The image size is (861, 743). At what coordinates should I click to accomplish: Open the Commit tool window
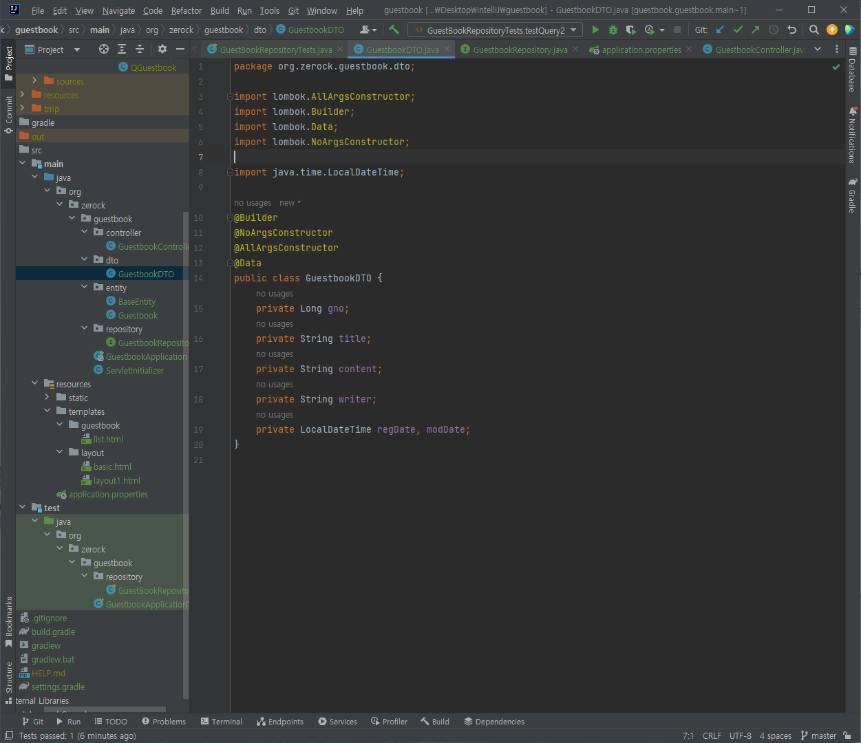(x=8, y=115)
